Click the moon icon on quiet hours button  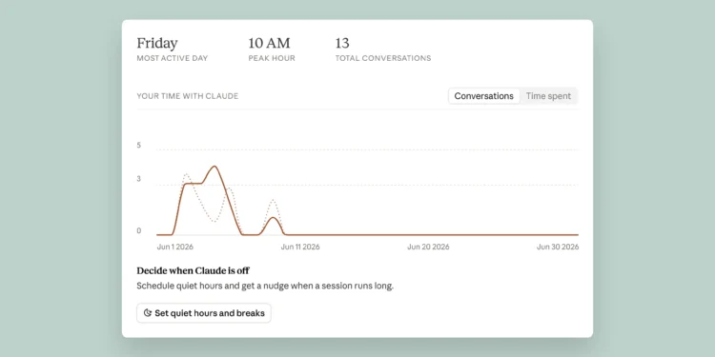pyautogui.click(x=147, y=313)
